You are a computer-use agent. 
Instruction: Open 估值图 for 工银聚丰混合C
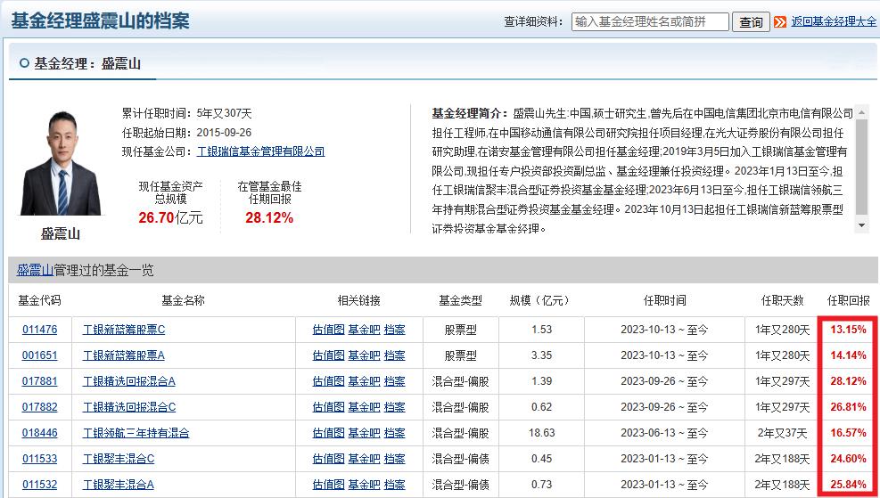pos(328,459)
